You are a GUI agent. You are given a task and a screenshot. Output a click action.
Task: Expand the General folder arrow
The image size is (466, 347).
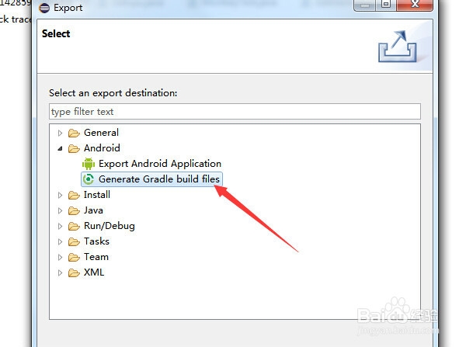click(x=60, y=133)
